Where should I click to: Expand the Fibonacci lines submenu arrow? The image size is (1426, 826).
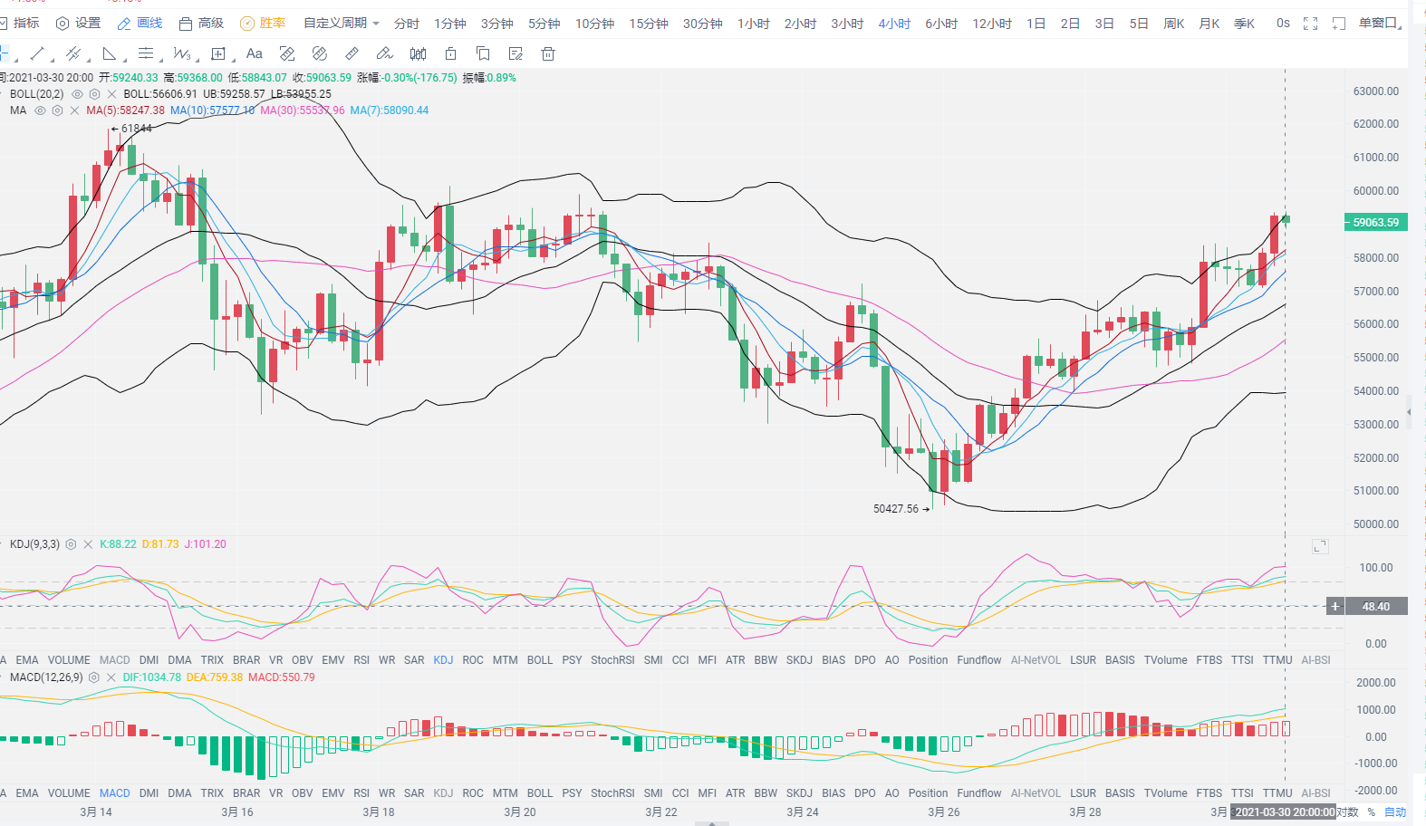[159, 60]
